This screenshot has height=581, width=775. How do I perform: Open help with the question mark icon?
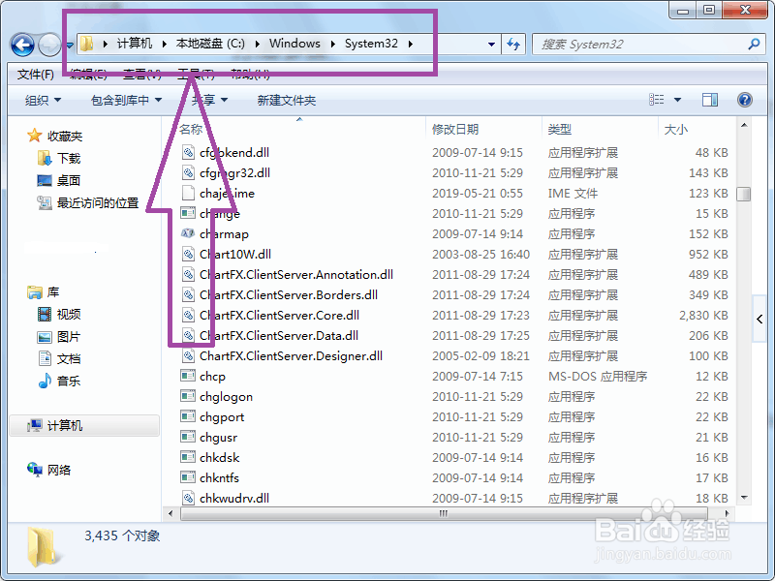pos(745,100)
